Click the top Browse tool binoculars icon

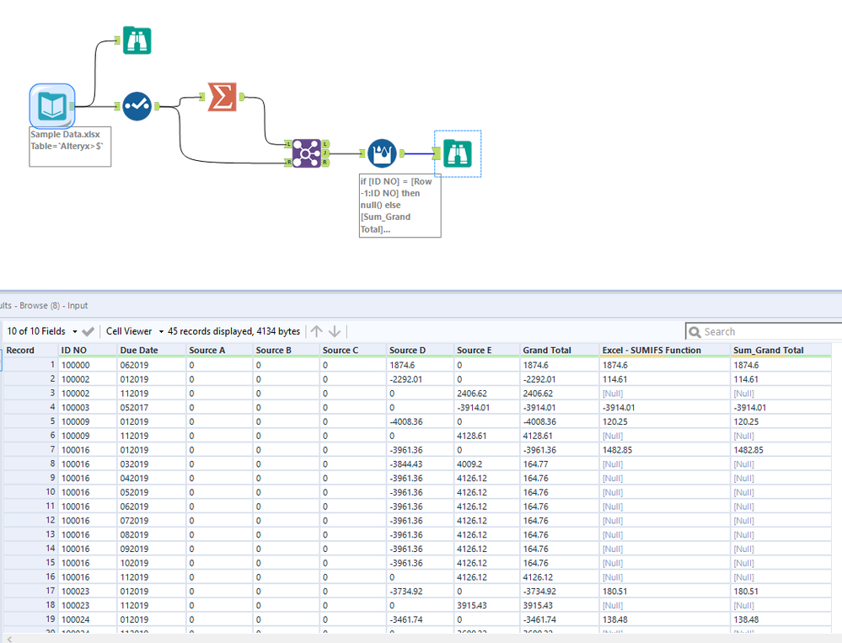[137, 40]
